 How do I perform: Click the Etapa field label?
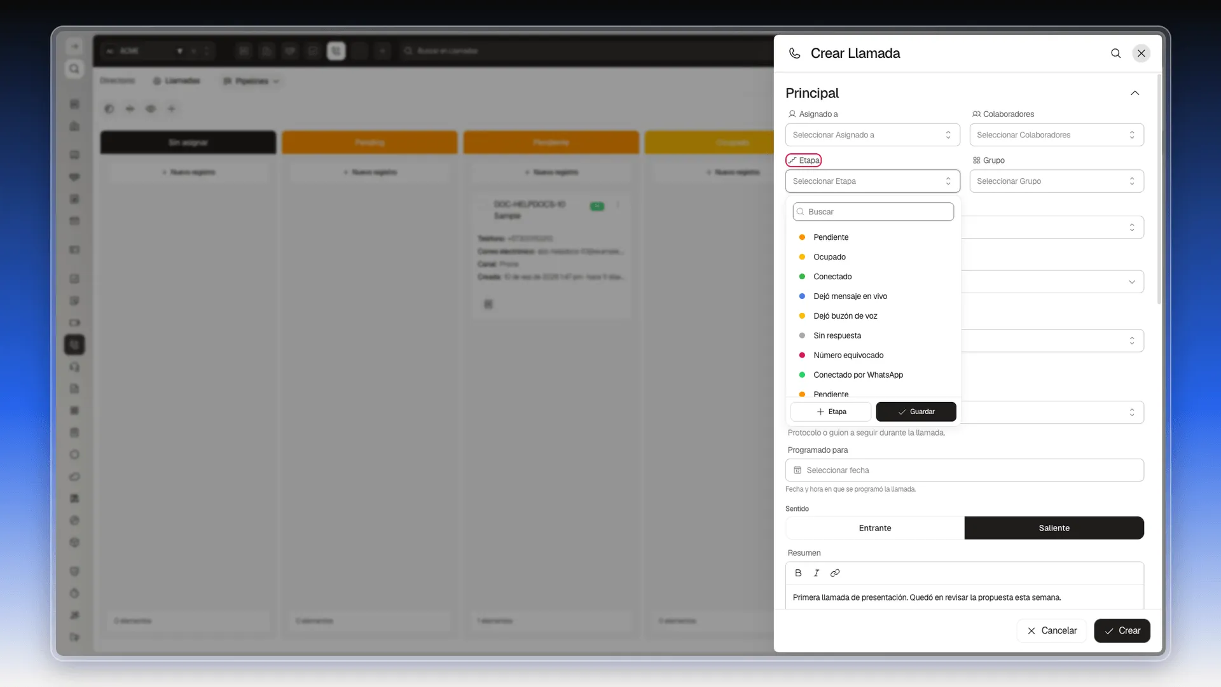tap(804, 160)
